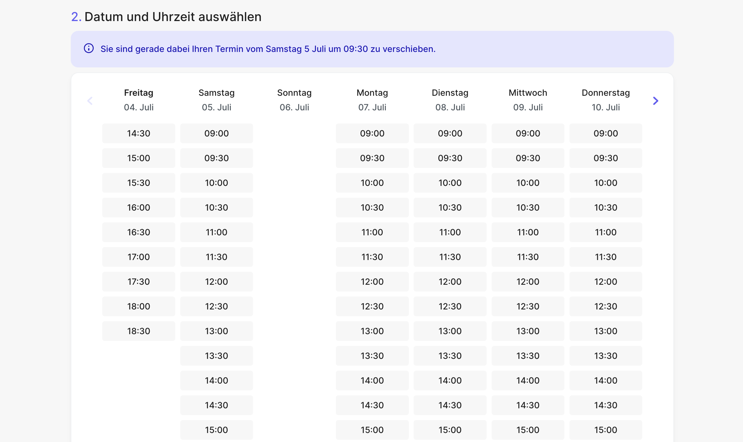The height and width of the screenshot is (442, 743).
Task: Pick 15:00 on Donnerstag 10. Juli
Action: pos(606,429)
